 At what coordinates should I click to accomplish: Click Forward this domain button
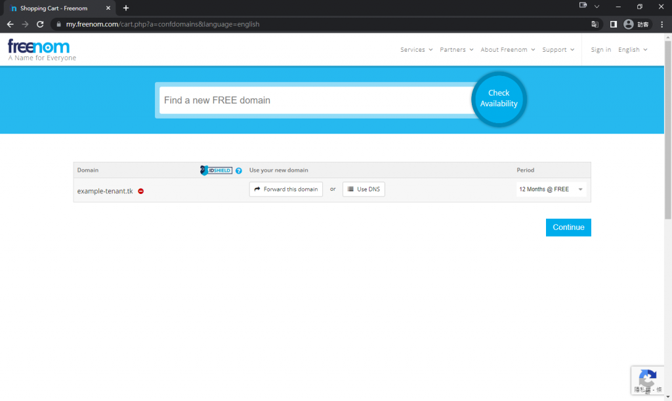[x=286, y=189]
